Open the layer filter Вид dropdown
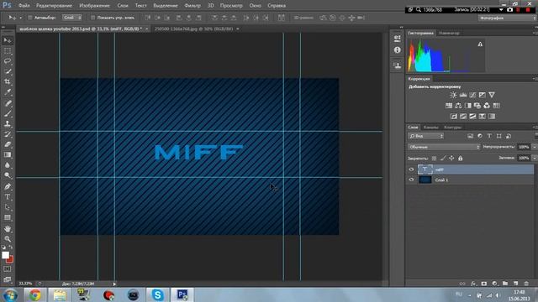 (x=426, y=136)
